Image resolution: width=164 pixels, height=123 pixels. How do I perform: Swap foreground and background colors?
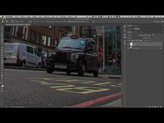pos(3,83)
